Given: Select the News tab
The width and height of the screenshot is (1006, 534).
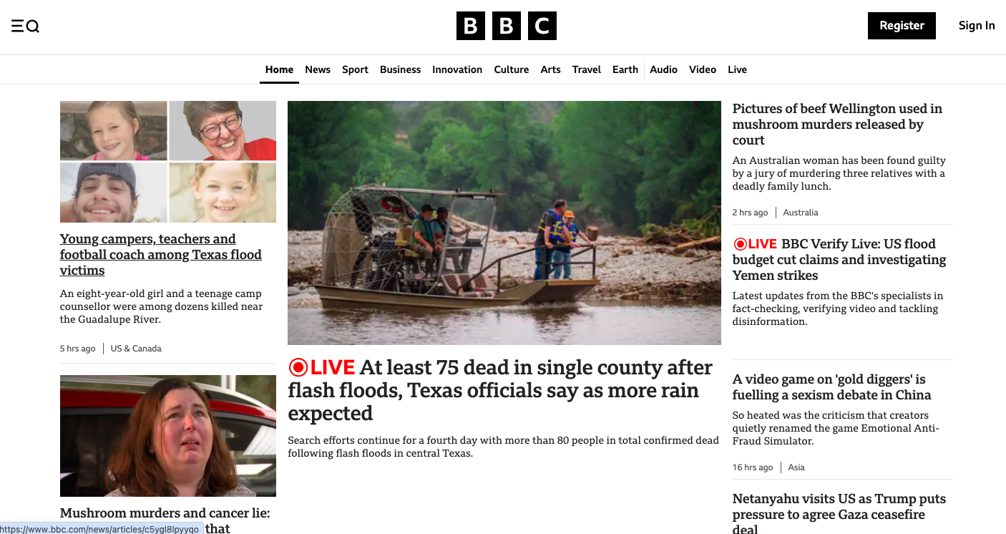Looking at the screenshot, I should (x=318, y=69).
